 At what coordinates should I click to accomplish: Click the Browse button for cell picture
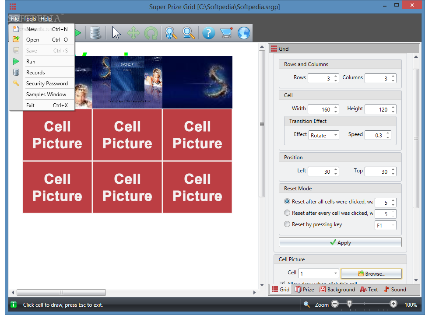click(371, 273)
